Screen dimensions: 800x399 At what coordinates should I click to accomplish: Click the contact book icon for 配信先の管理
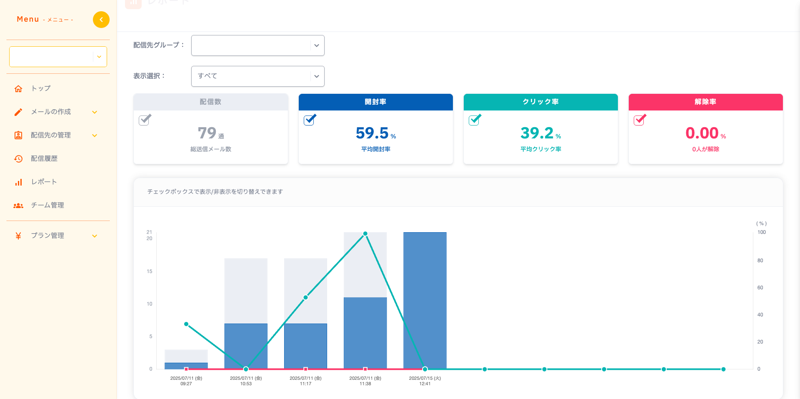(18, 136)
